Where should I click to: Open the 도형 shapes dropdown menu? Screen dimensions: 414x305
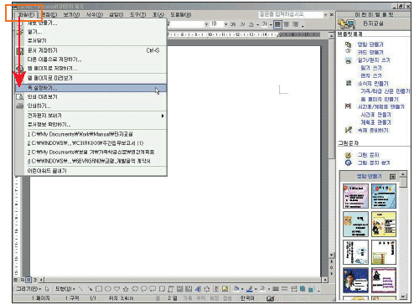click(x=65, y=288)
